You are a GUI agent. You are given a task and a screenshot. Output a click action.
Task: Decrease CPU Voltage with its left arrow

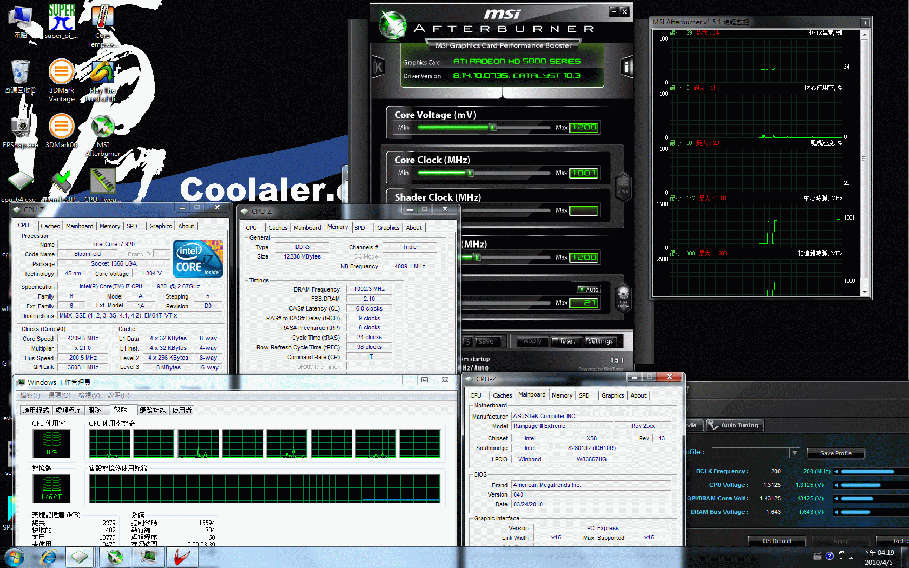pos(836,485)
